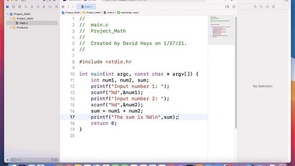Filter by recently modified files
Screen dimensions: 295x166
coord(53,160)
